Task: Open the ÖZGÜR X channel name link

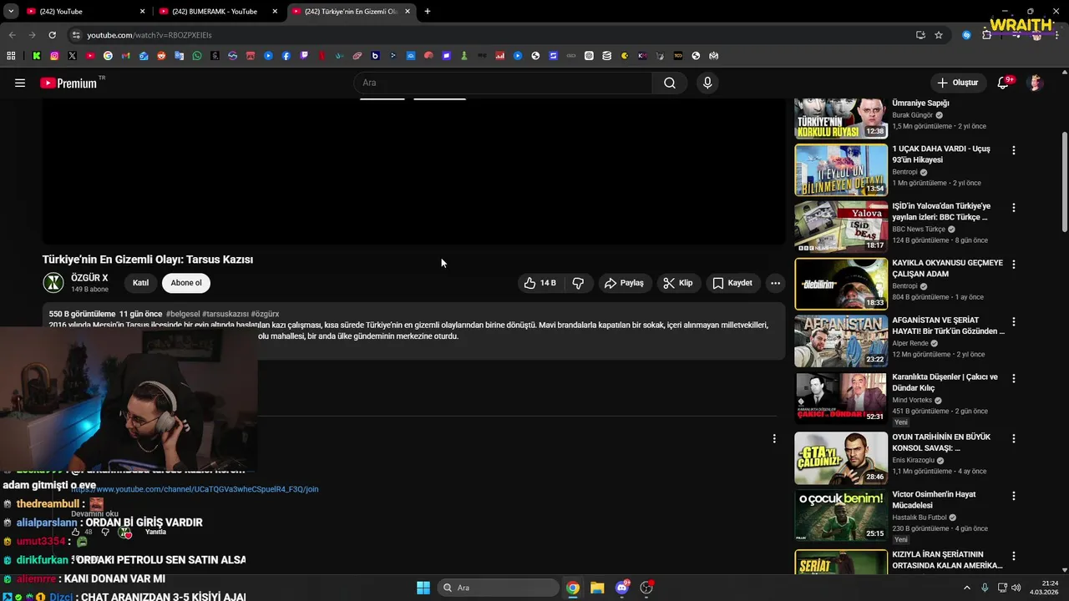Action: point(89,278)
